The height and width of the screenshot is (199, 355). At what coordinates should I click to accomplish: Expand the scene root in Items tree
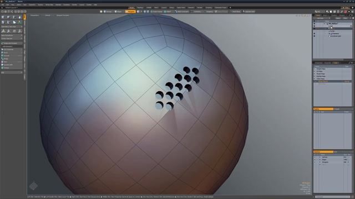coord(324,23)
